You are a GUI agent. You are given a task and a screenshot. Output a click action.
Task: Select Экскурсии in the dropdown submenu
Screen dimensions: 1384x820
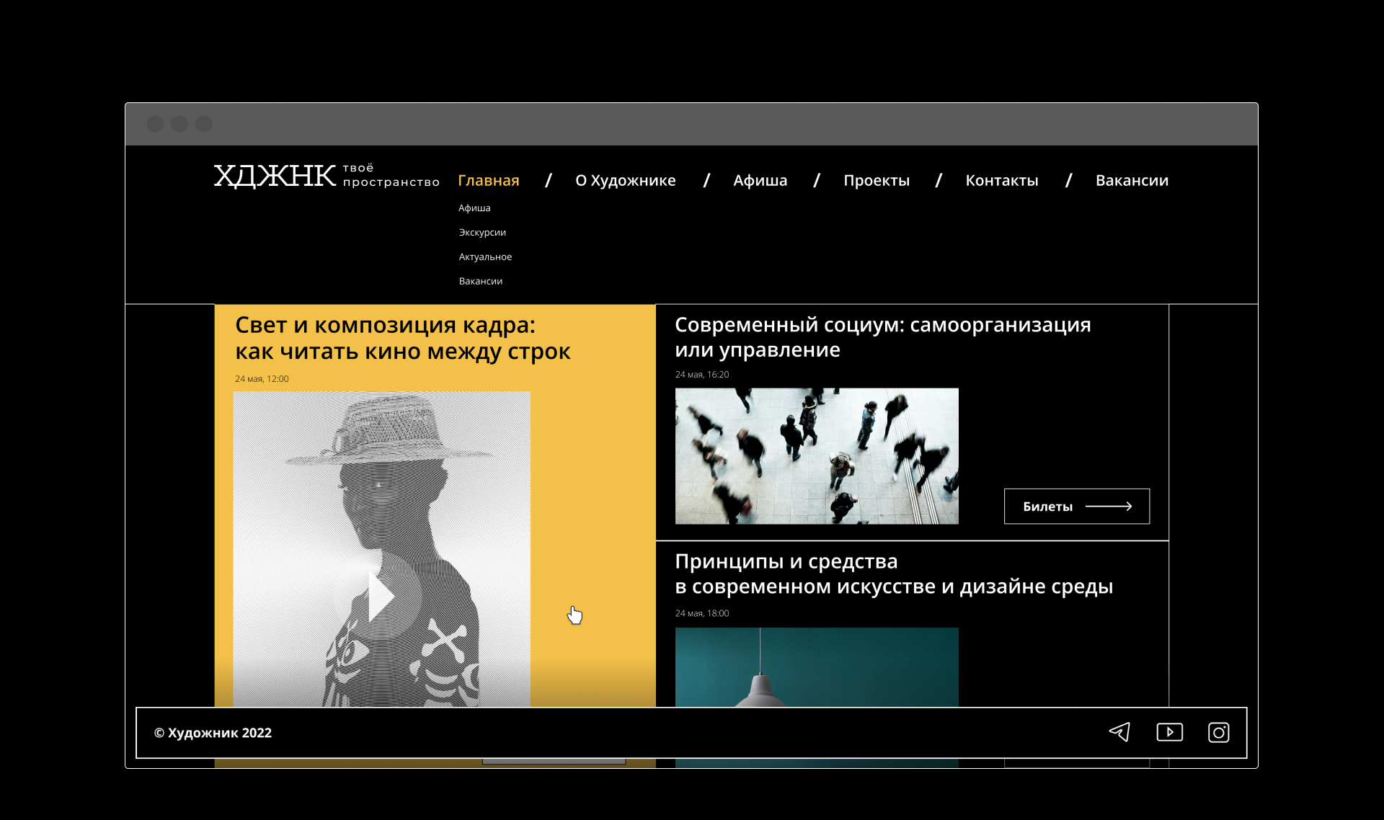[482, 232]
